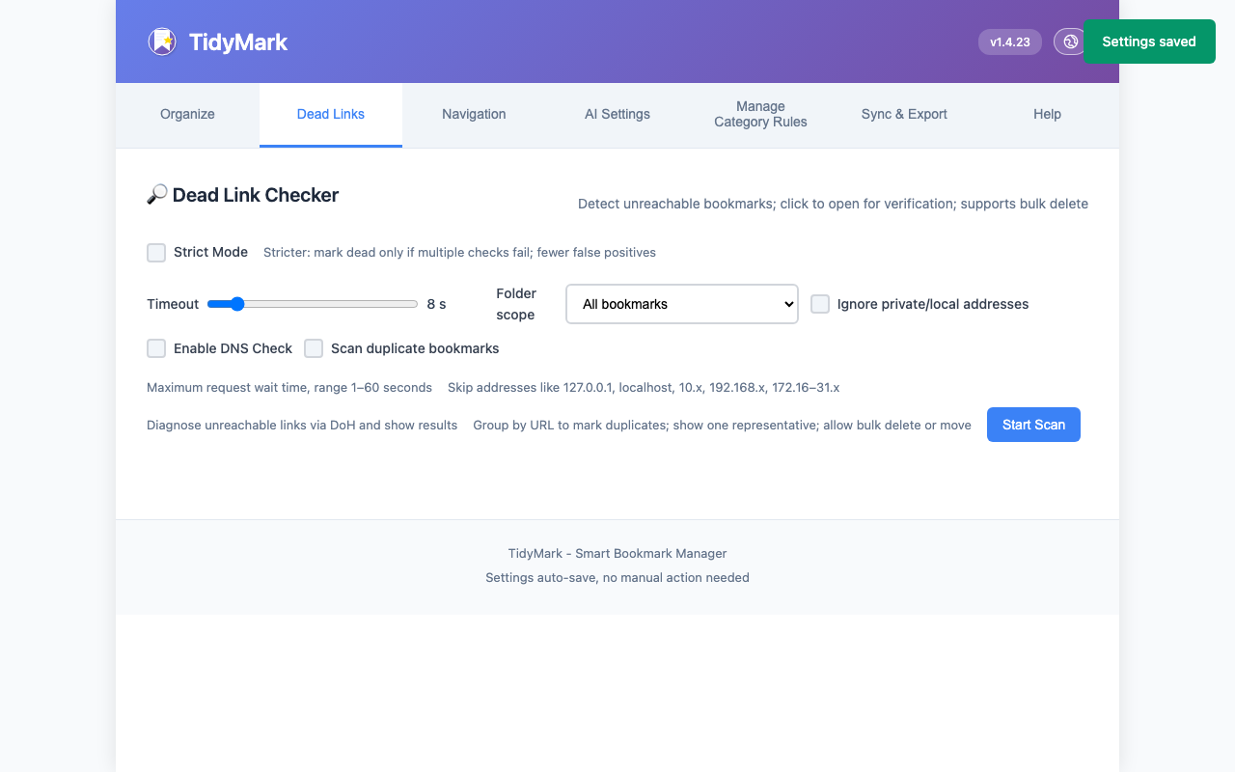
Task: Switch to Sync & Export tab
Action: (904, 114)
